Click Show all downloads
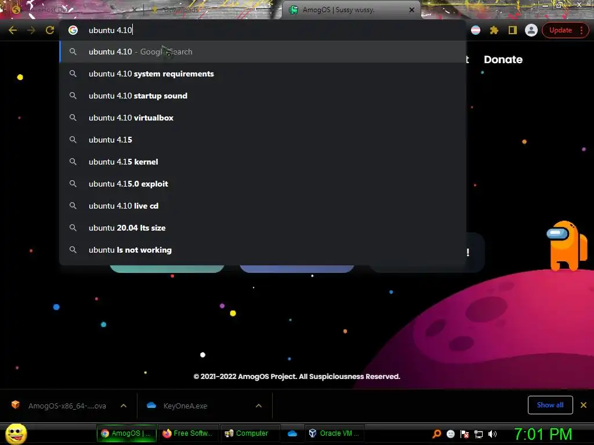Screen dimensions: 594x445 pos(550,405)
